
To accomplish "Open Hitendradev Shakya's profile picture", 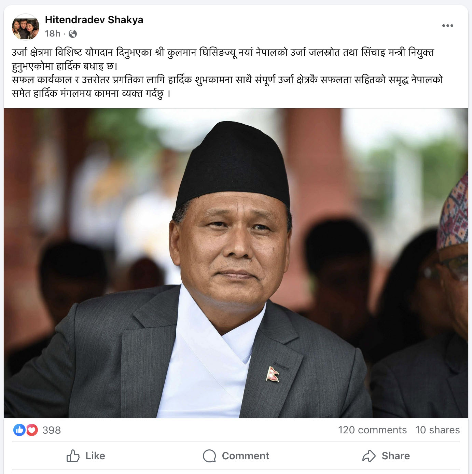I will click(x=26, y=27).
